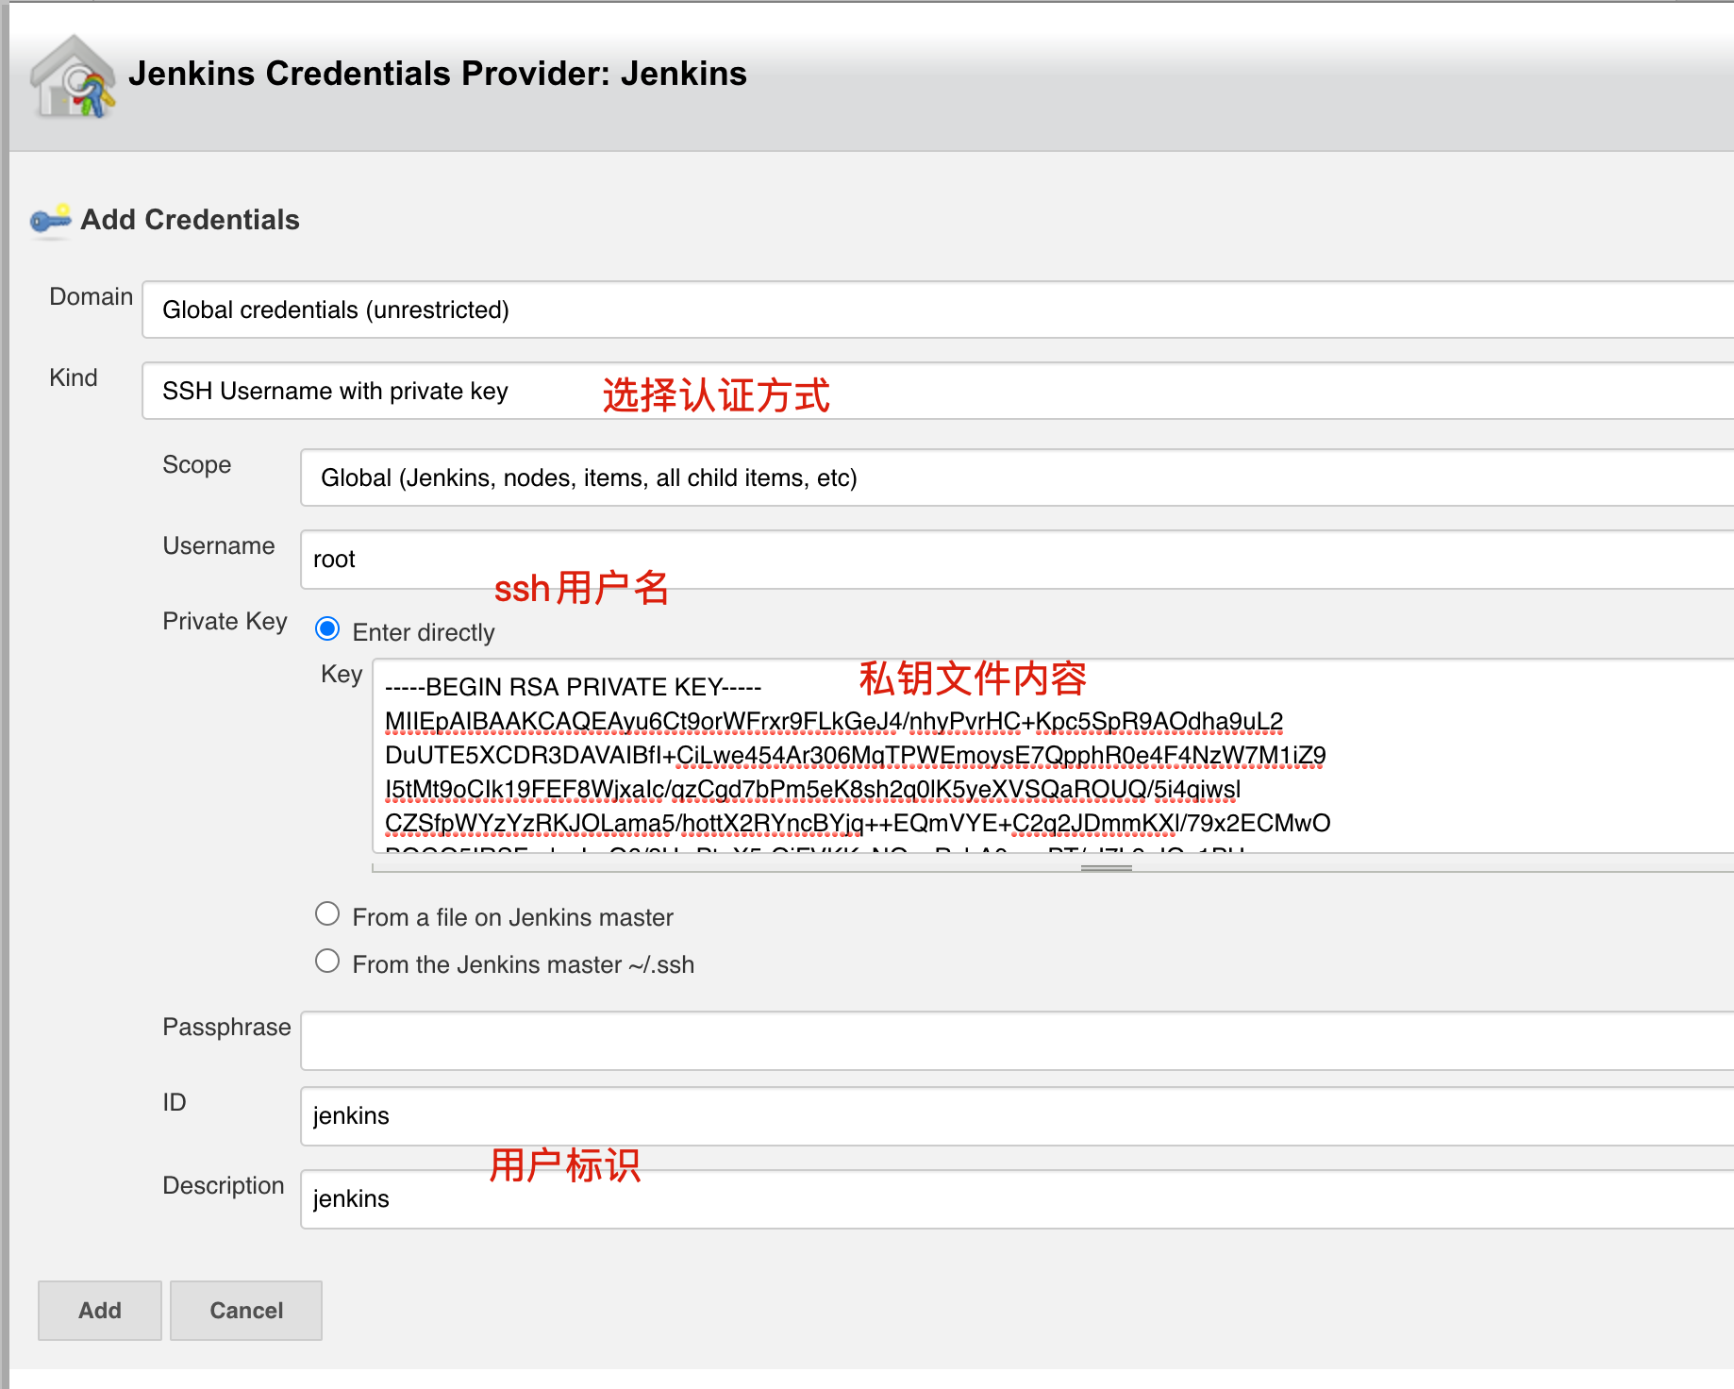Click the Jenkins Credentials Provider house icon

pos(73,76)
